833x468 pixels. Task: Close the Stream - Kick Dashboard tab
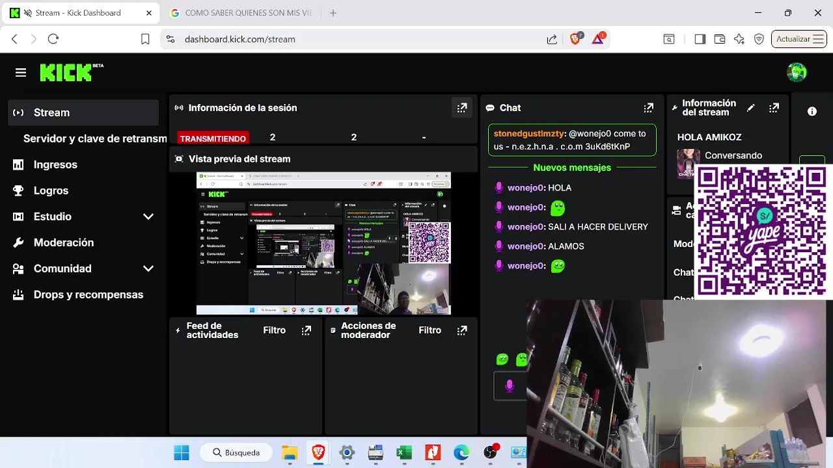(149, 13)
